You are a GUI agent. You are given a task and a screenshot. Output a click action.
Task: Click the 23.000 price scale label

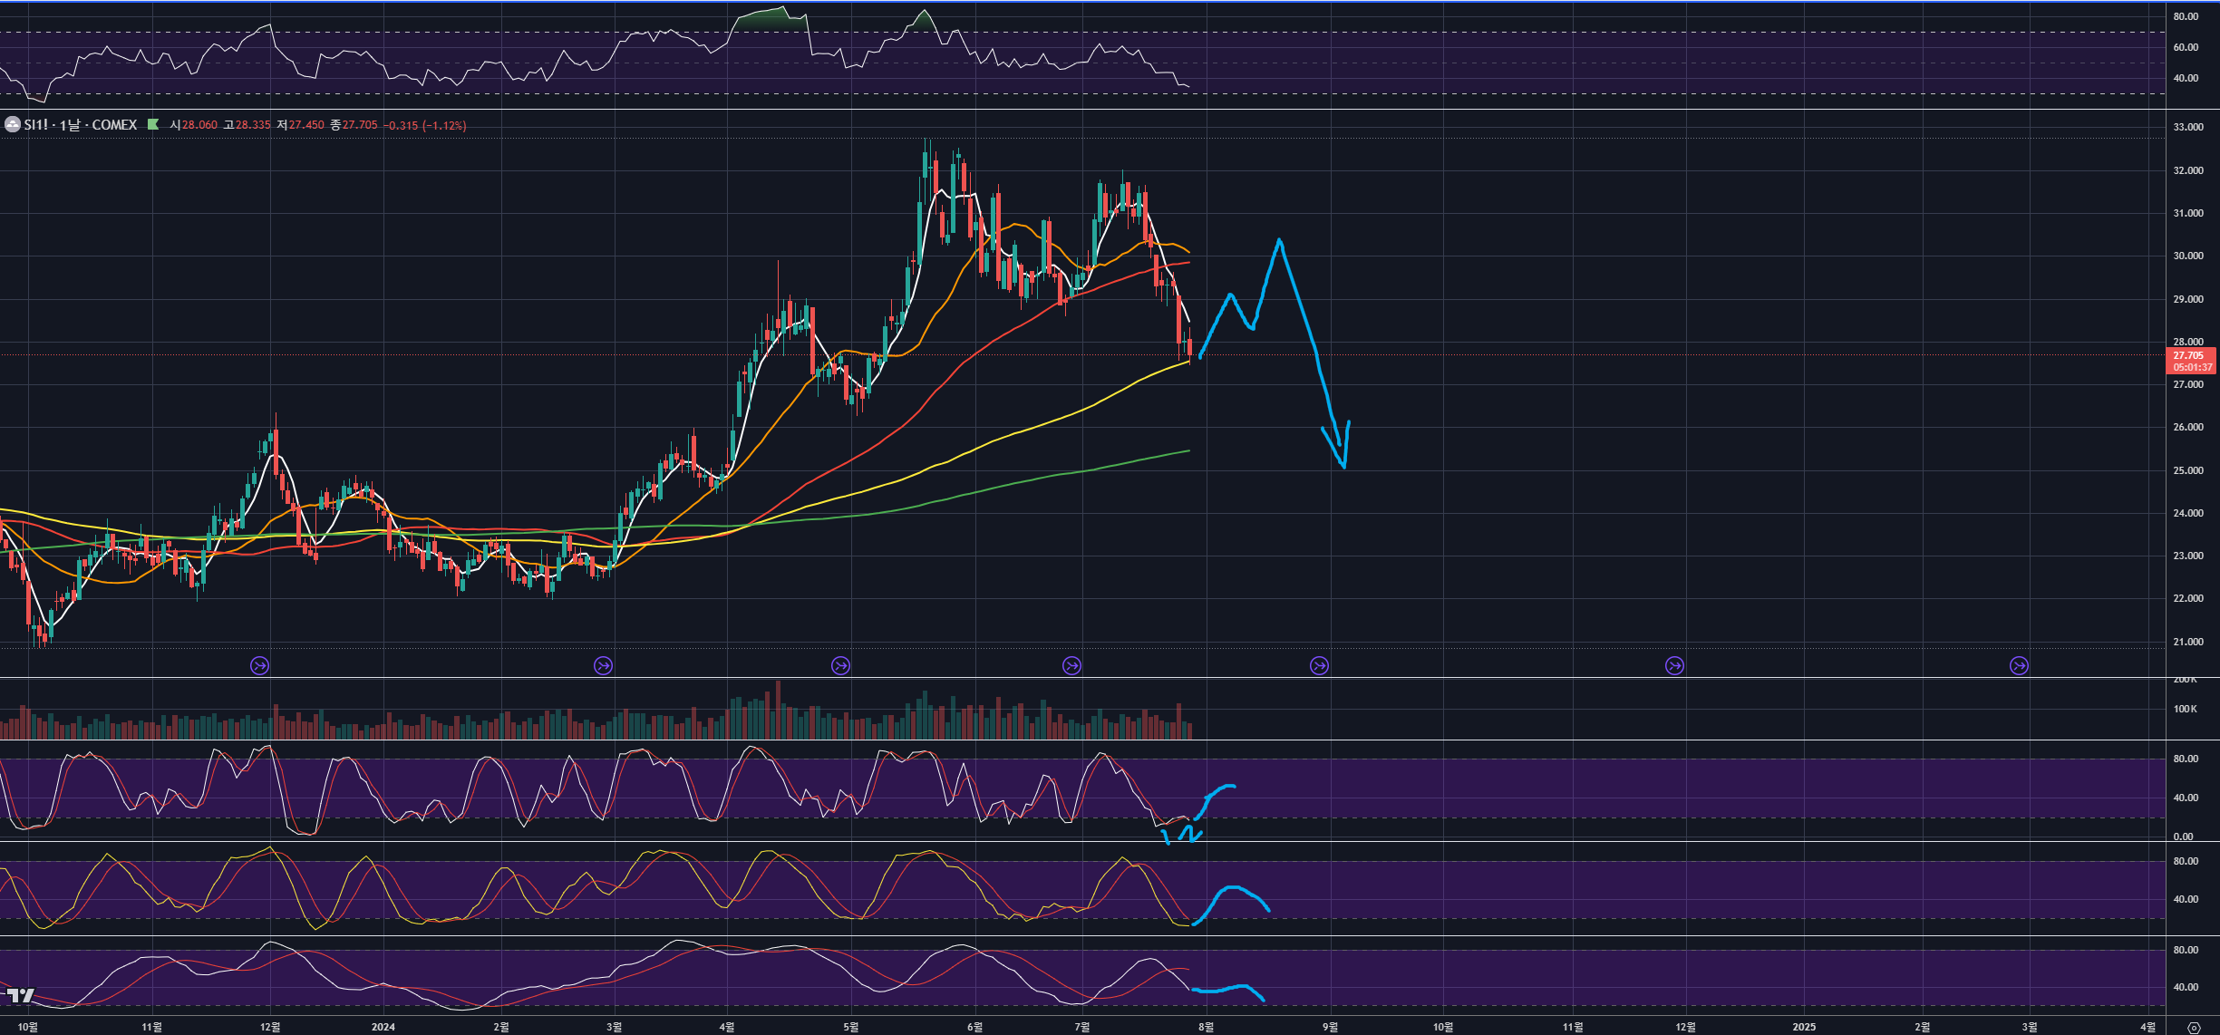(2188, 556)
